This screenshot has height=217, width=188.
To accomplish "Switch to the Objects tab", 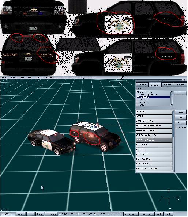I will [x=142, y=85].
